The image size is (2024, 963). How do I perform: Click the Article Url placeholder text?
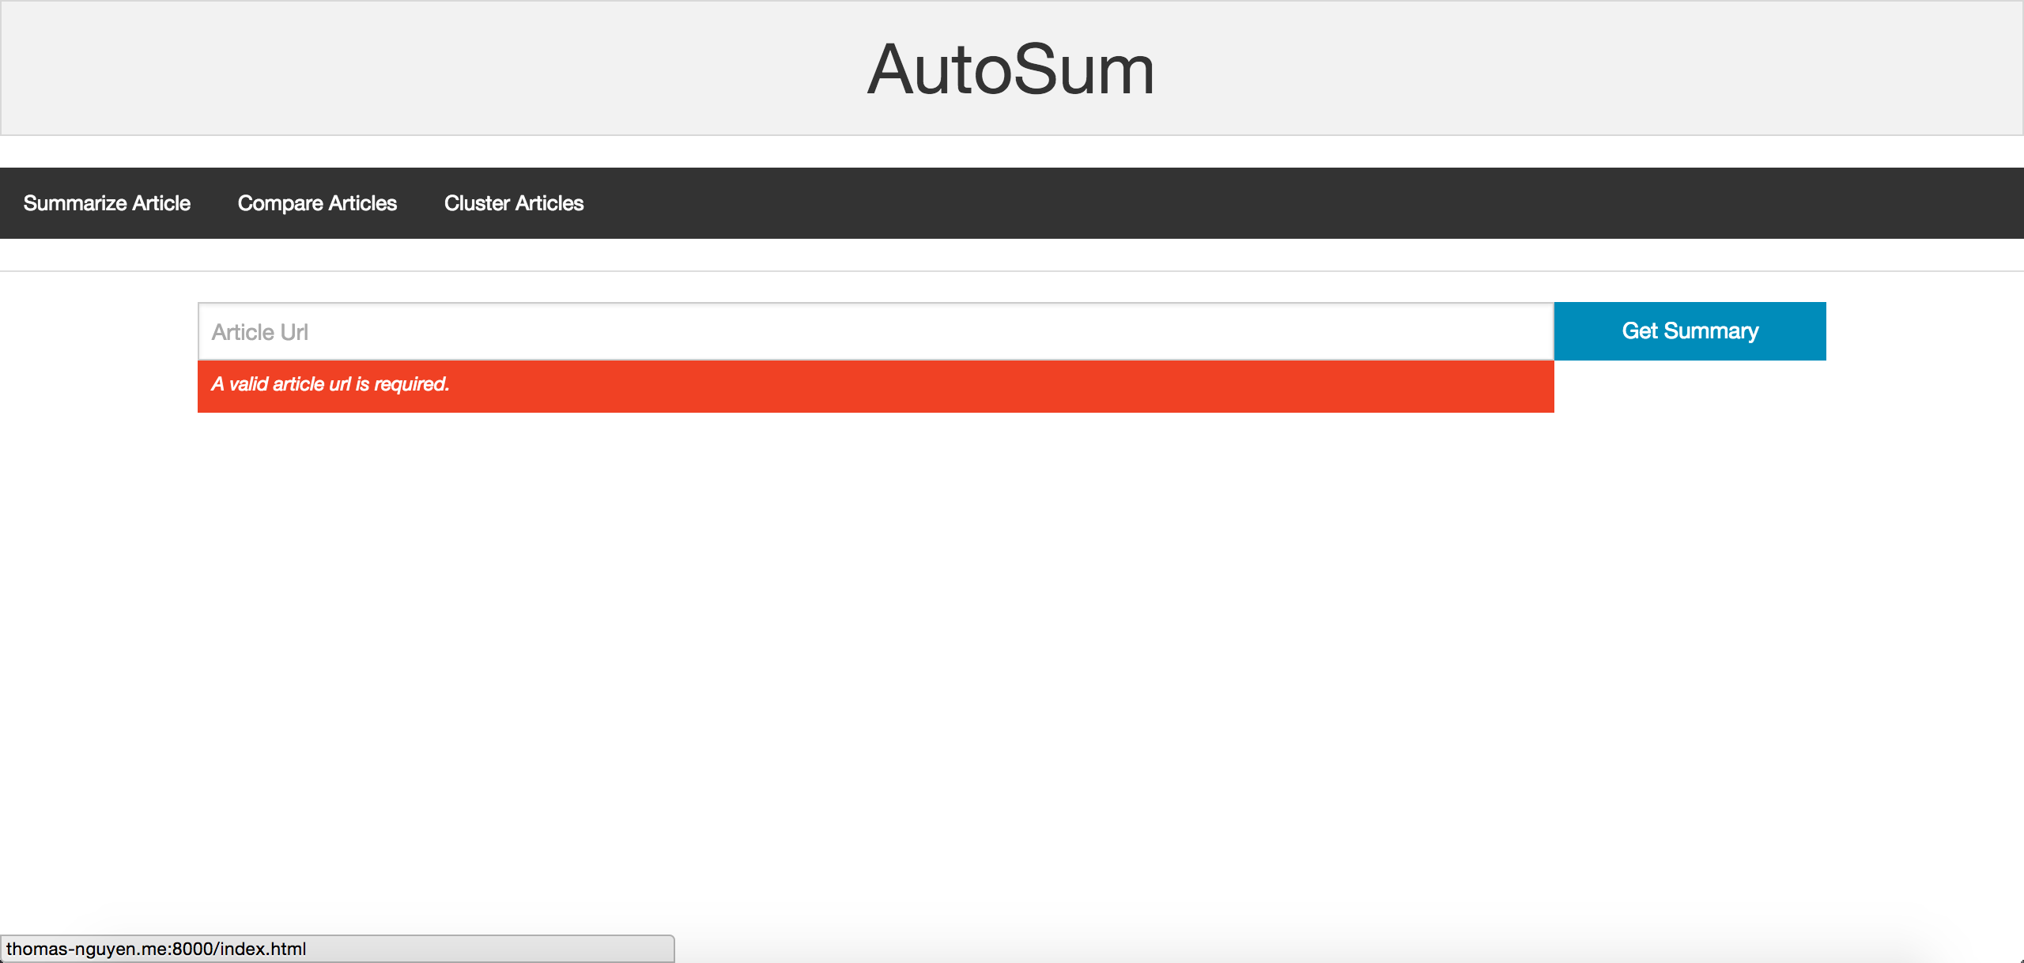tap(260, 332)
